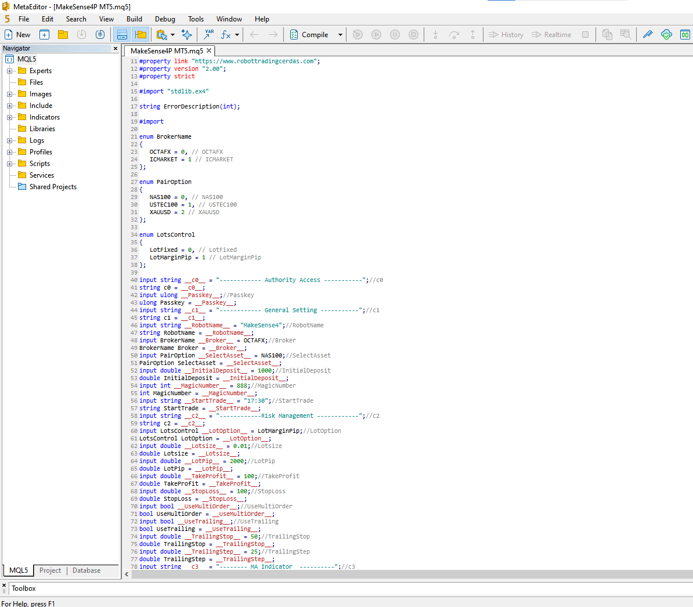Toggle the Navigator panel toolbar button
The width and height of the screenshot is (693, 607).
(140, 35)
